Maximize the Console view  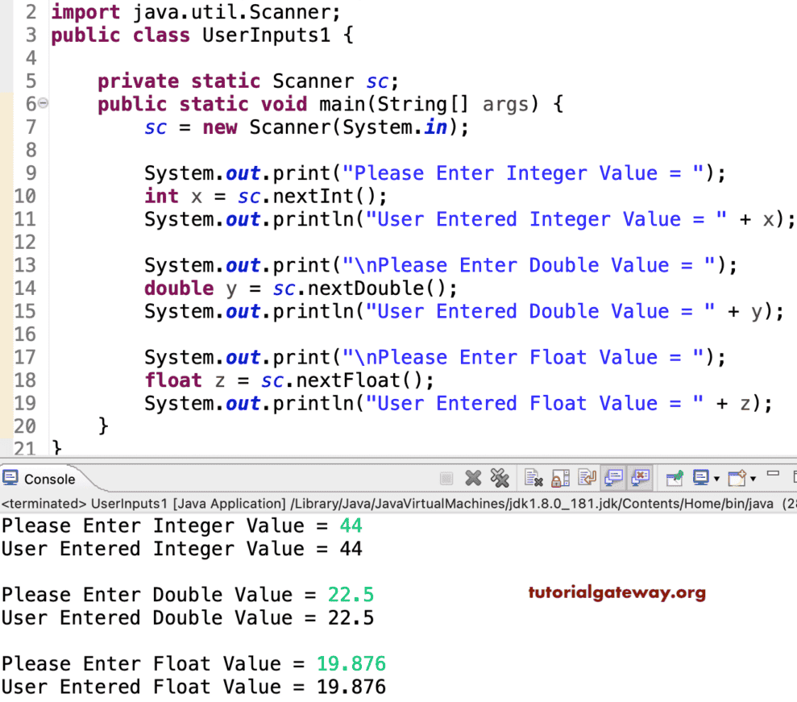[793, 476]
